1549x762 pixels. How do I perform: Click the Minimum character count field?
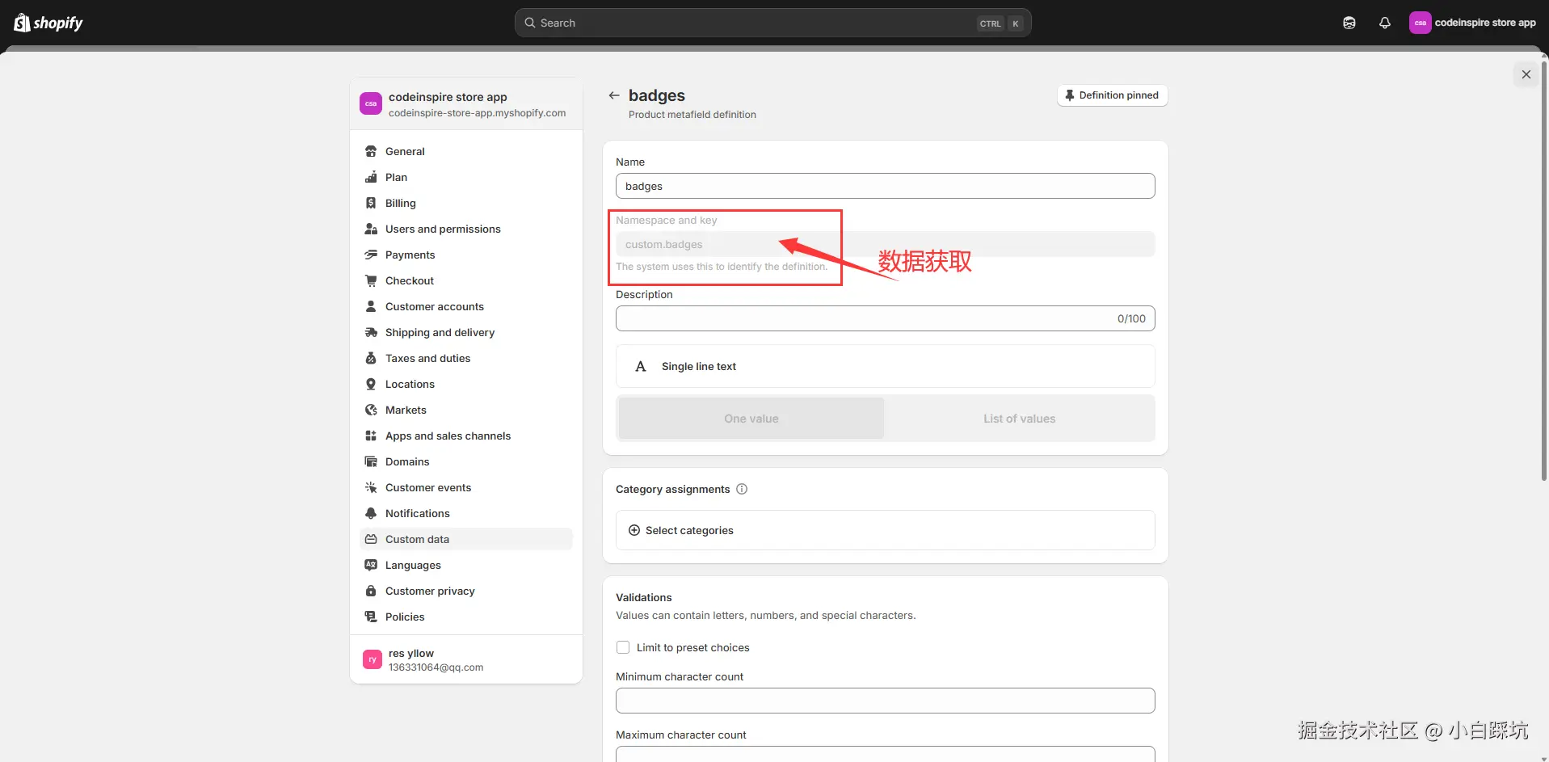[885, 701]
